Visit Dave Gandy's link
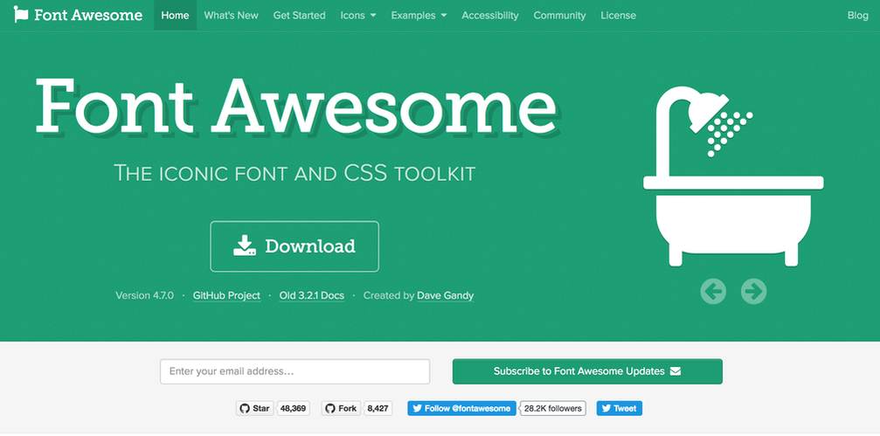Viewport: 880px width, 436px height. [445, 295]
